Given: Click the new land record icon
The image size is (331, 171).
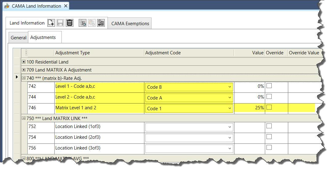Looking at the screenshot, I should [x=51, y=23].
